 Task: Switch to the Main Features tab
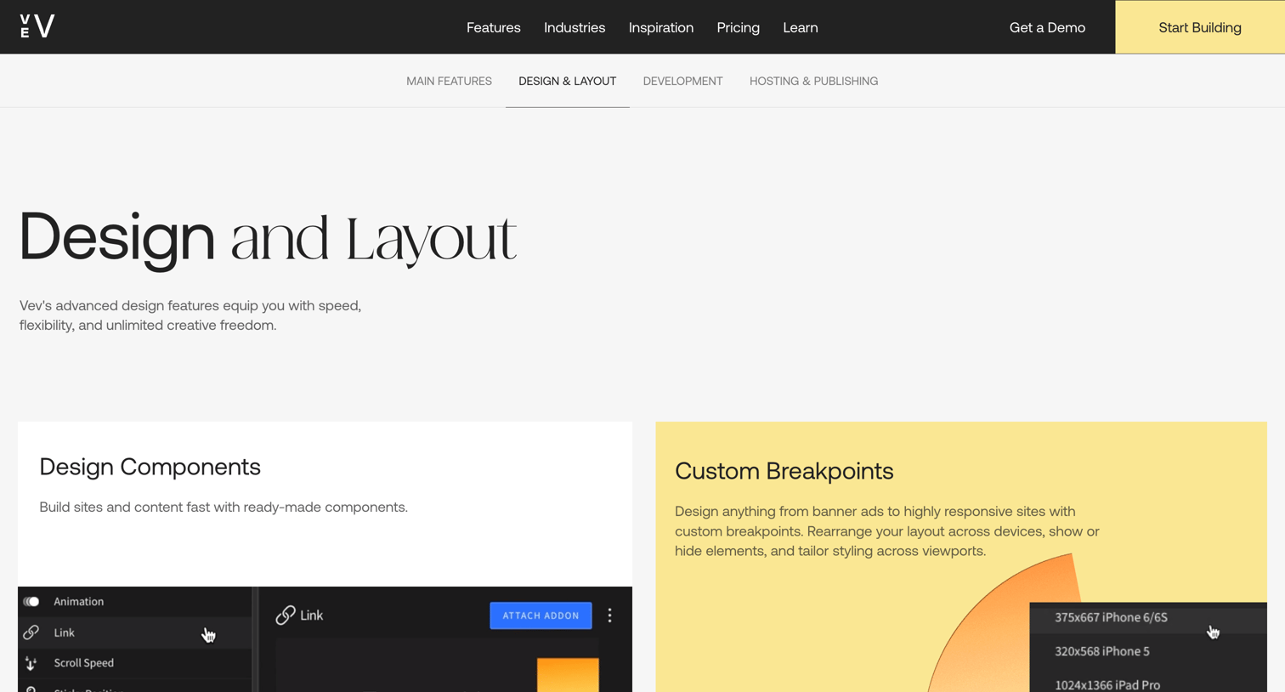pos(449,81)
